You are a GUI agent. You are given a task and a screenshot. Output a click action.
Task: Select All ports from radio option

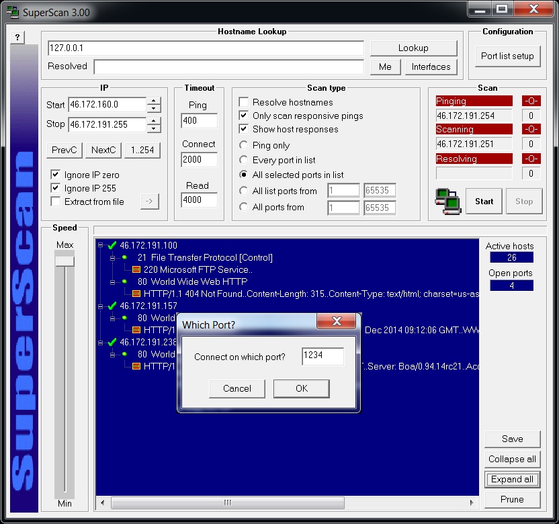[x=243, y=207]
